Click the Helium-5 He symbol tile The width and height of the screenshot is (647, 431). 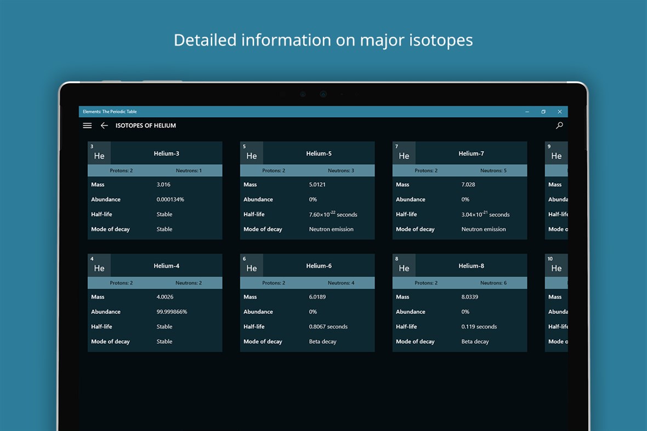251,153
